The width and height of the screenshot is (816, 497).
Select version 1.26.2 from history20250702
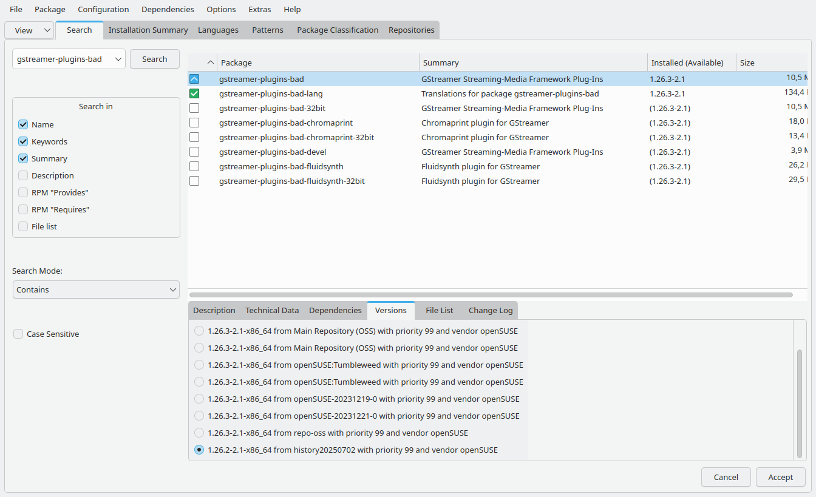pyautogui.click(x=199, y=450)
